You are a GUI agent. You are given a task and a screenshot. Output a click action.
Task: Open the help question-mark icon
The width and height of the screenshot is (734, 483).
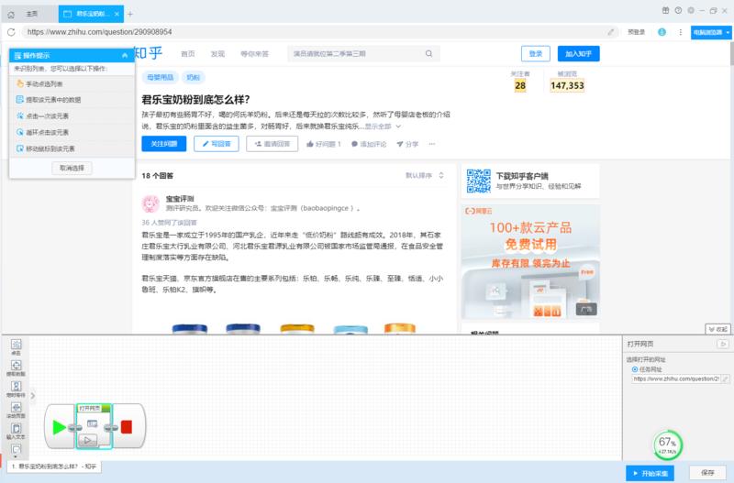(x=678, y=10)
